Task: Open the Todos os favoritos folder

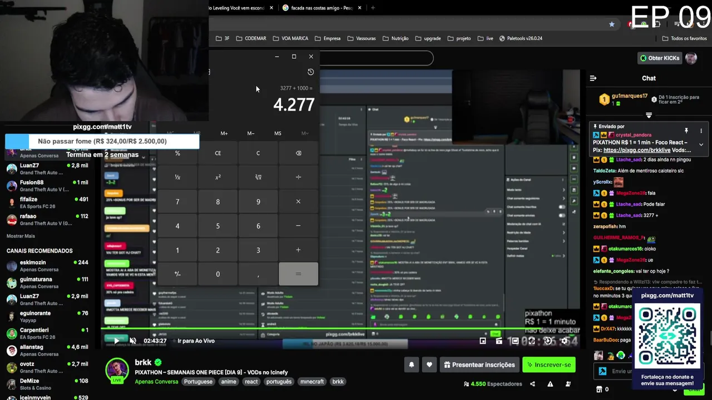Action: 684,38
